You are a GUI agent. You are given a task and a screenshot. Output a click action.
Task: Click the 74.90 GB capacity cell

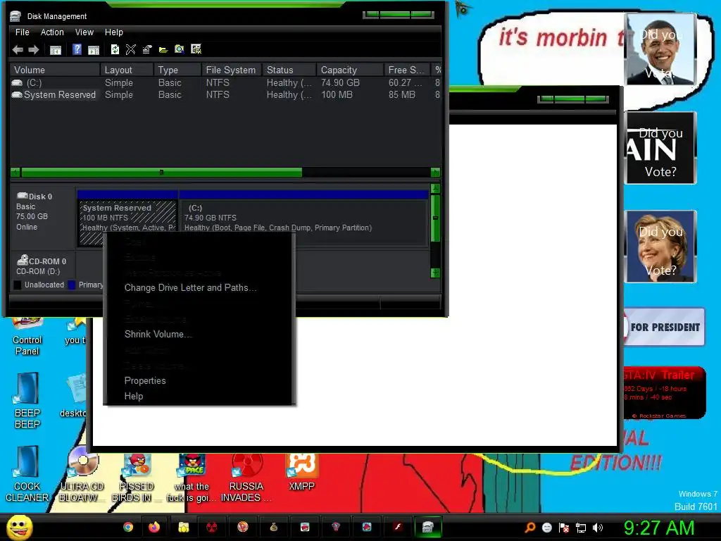(340, 83)
